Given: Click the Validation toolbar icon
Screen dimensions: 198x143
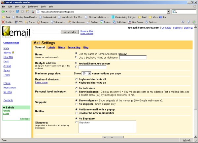Looking at the screenshot, I should tap(114, 22).
